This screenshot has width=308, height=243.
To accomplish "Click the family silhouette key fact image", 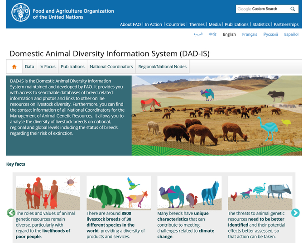I will (x=48, y=193).
